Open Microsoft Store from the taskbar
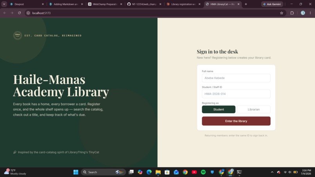The image size is (315, 177). click(x=167, y=172)
